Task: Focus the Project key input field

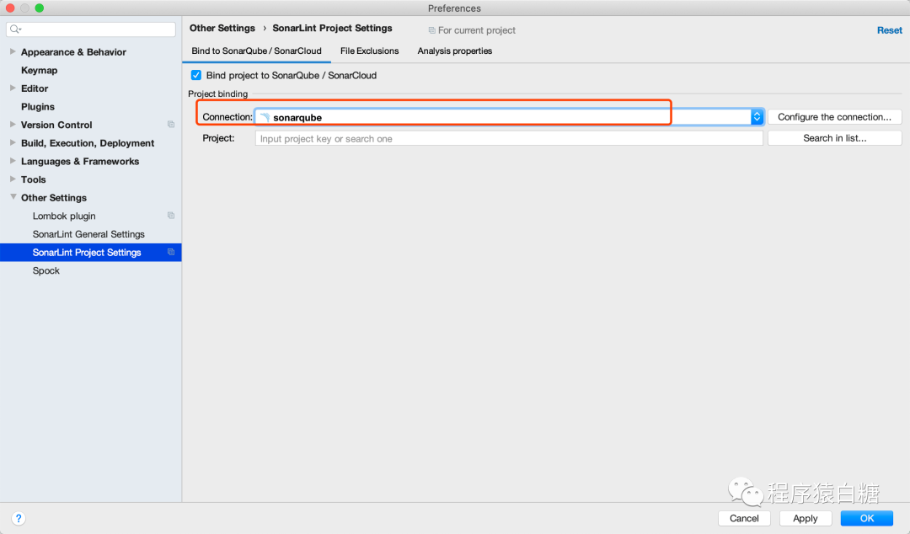Action: pos(508,138)
